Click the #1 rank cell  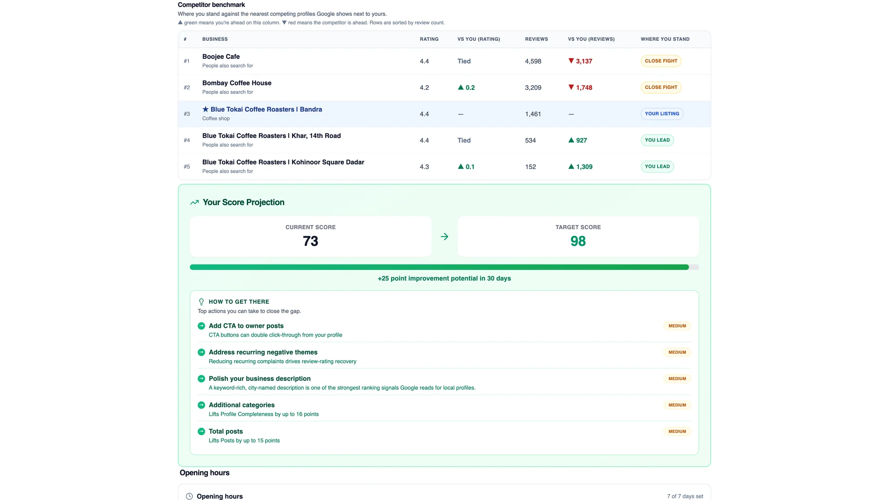[187, 61]
